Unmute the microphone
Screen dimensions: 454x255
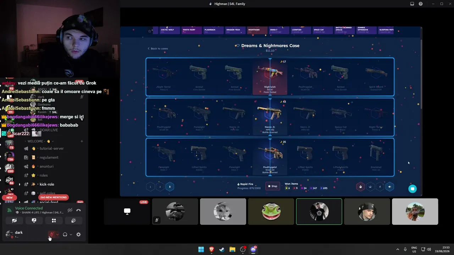52,234
